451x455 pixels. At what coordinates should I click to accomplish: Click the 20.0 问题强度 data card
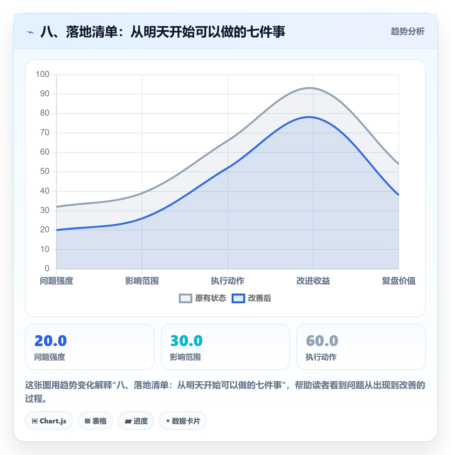pos(90,347)
